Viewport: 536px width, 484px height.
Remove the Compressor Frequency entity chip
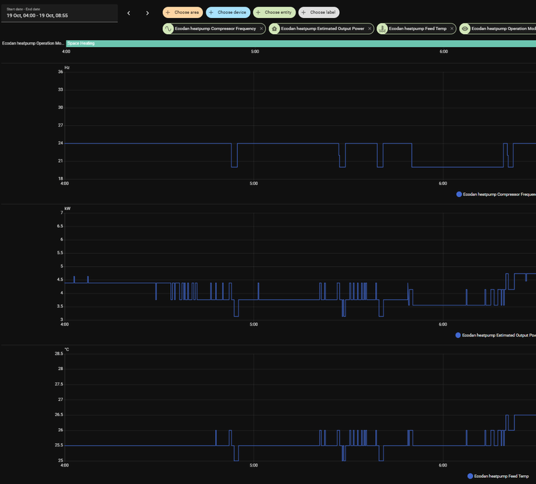coord(261,29)
